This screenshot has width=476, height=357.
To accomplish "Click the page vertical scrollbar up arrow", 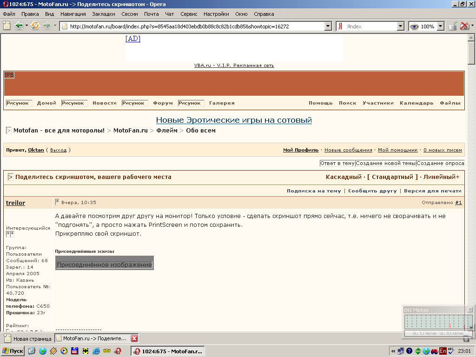I will (x=471, y=38).
